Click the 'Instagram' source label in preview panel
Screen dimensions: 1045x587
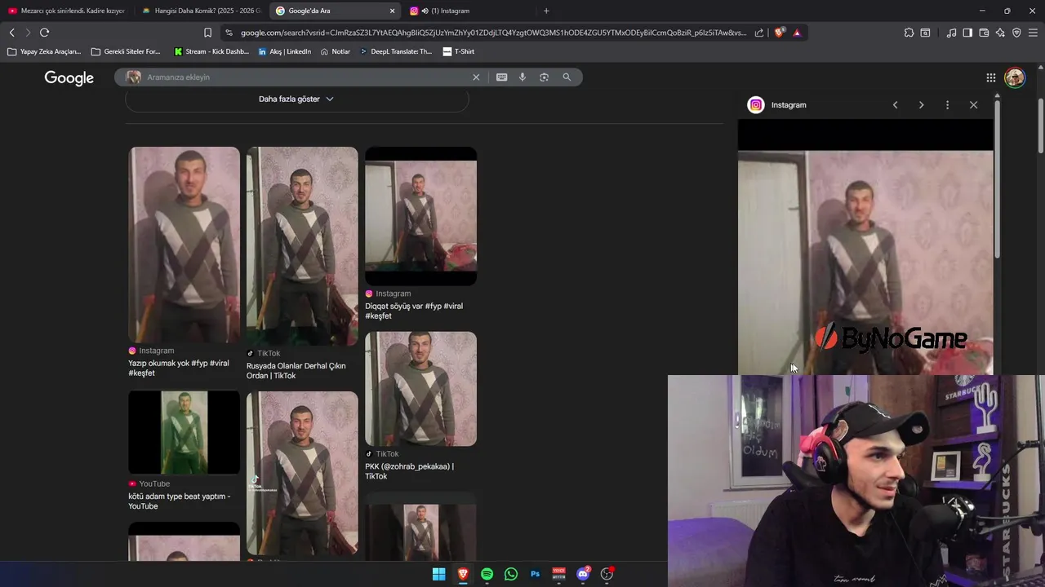pyautogui.click(x=789, y=105)
